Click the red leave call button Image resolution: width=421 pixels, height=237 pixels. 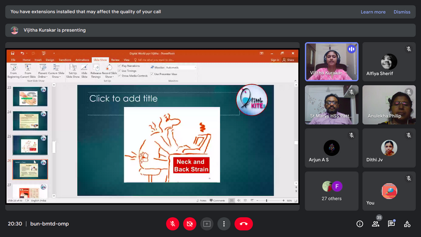(x=243, y=224)
